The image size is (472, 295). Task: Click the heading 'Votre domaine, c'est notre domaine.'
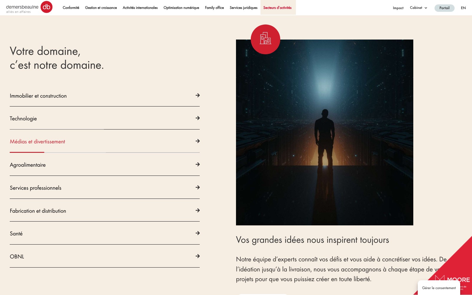(57, 58)
